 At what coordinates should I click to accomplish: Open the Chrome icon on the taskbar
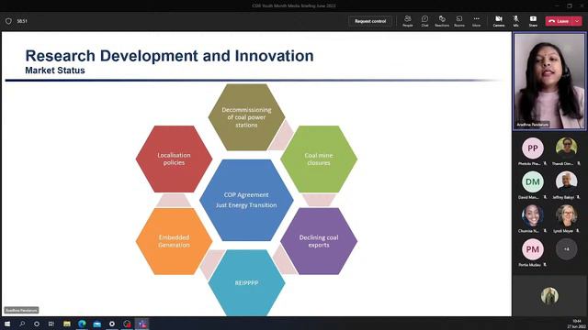point(127,324)
